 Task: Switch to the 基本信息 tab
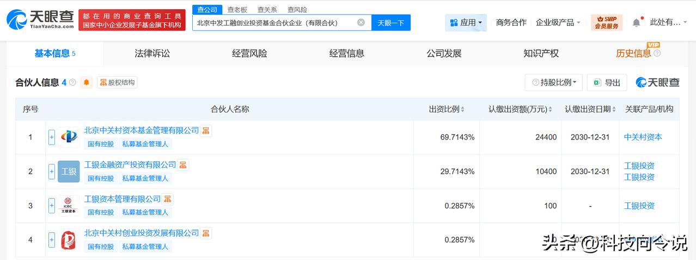click(55, 53)
